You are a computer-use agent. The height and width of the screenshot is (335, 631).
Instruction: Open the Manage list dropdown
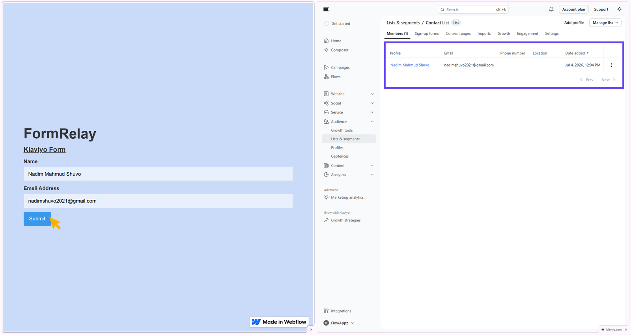[605, 22]
